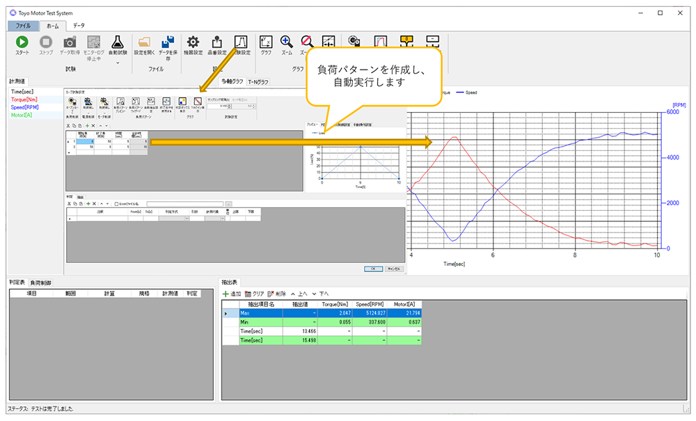Save data with the データを保存 disk icon
Viewport: 696px width, 421px height.
[x=168, y=42]
